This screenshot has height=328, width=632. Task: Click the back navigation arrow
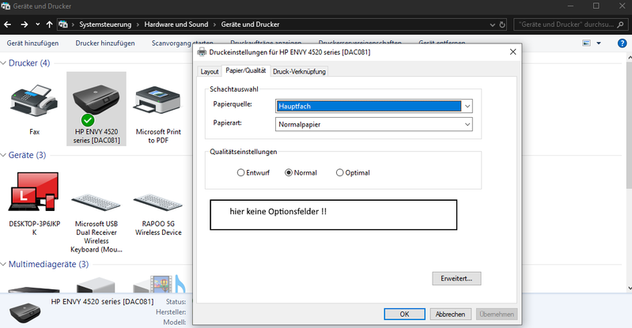point(10,24)
